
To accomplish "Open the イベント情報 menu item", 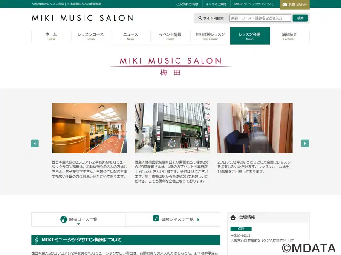I will coord(170,36).
